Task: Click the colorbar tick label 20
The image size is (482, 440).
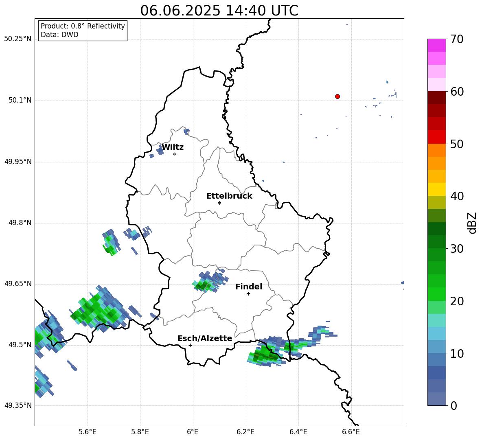Action: 457,301
